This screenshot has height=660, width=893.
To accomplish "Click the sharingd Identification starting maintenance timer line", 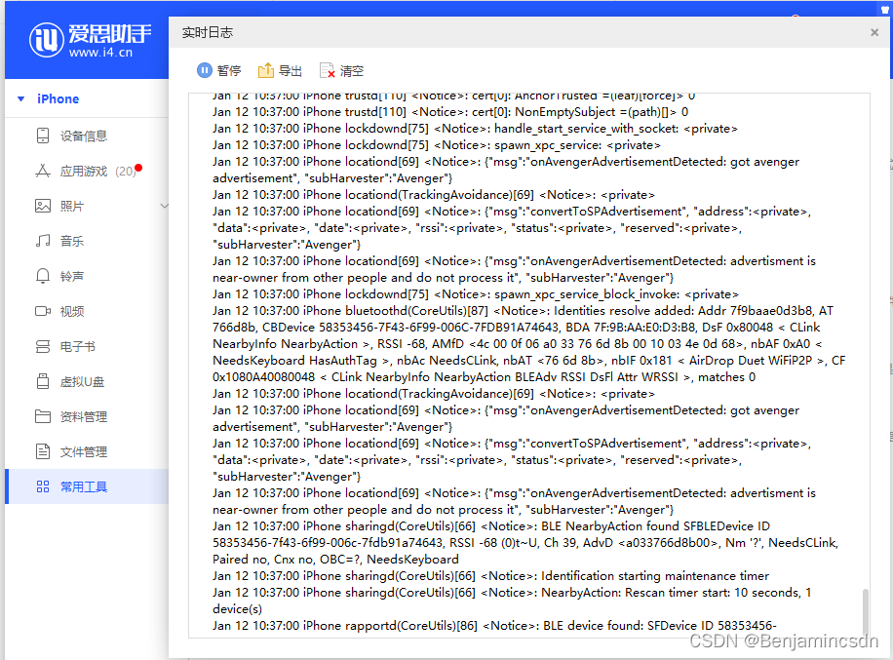I will pyautogui.click(x=491, y=576).
